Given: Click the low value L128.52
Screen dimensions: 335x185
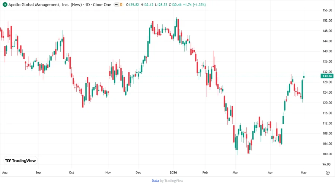Looking at the screenshot, I should (161, 4).
